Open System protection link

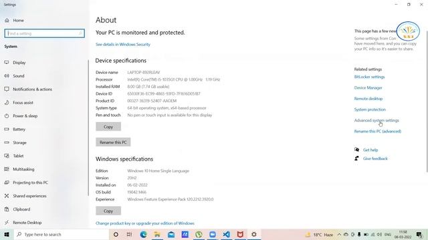(x=370, y=109)
